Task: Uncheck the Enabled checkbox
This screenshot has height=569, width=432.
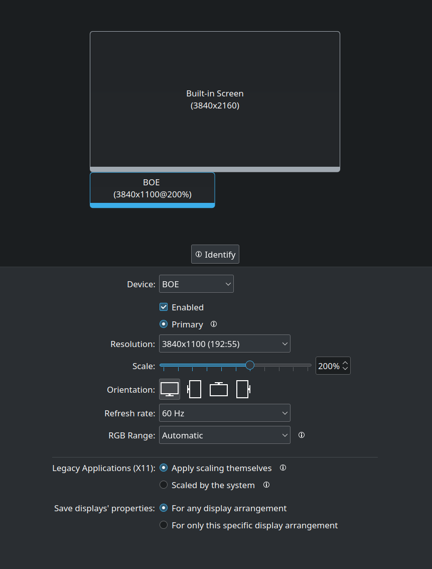Action: [x=164, y=307]
